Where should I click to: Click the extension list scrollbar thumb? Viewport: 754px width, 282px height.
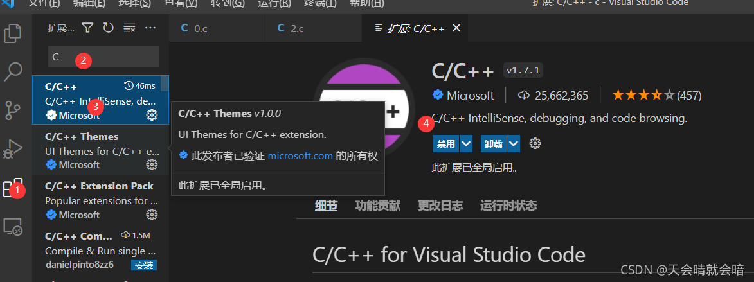point(165,83)
